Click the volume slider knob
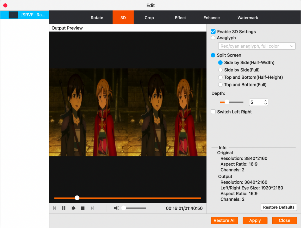Viewport: 301px width, 228px height. [124, 208]
